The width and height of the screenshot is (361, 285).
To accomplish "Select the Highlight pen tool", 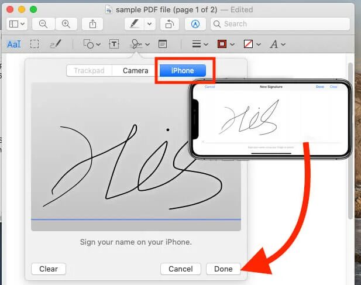I will pyautogui.click(x=135, y=24).
